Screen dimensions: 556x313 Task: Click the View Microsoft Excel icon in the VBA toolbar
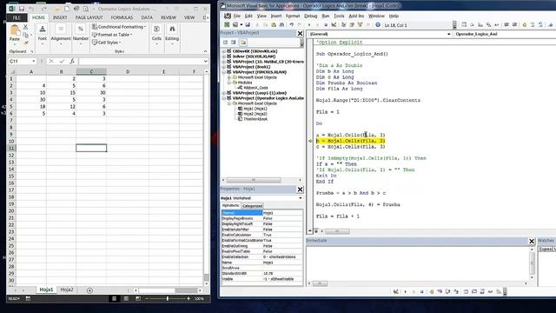pos(227,25)
